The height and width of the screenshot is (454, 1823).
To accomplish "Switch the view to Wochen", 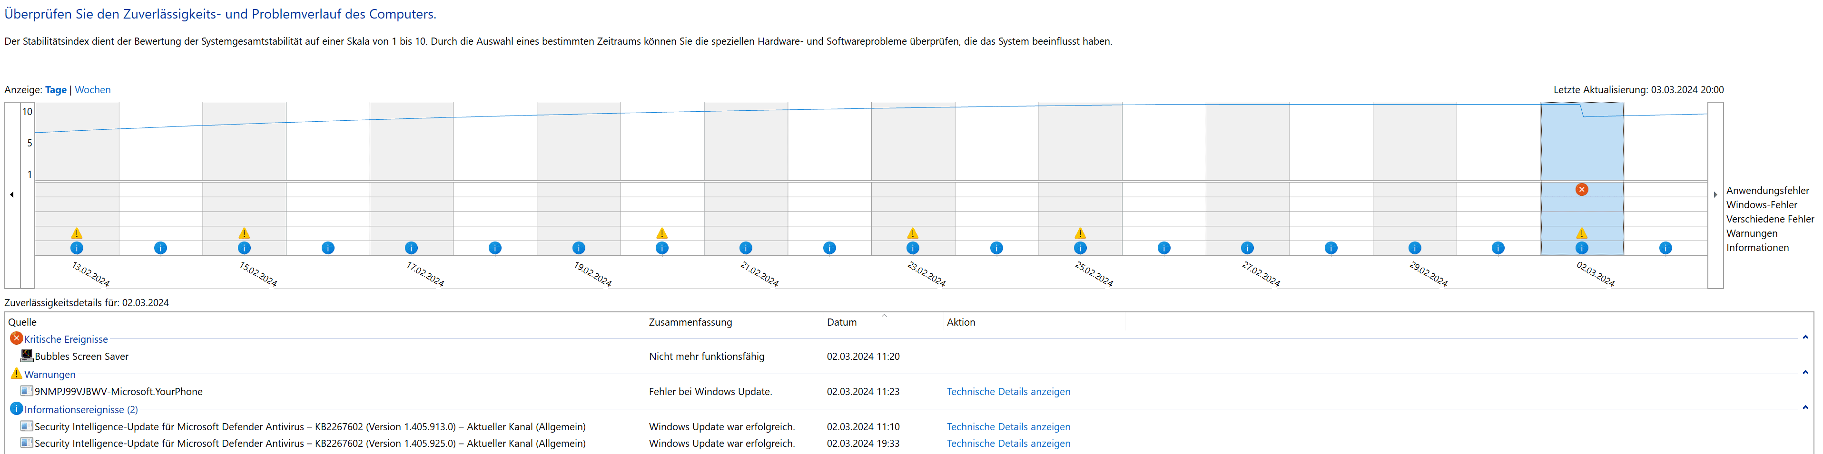I will [x=93, y=90].
